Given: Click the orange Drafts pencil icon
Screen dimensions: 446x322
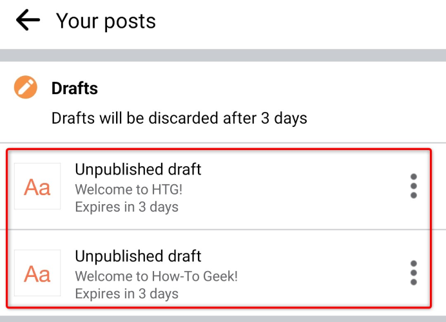Looking at the screenshot, I should [x=26, y=88].
